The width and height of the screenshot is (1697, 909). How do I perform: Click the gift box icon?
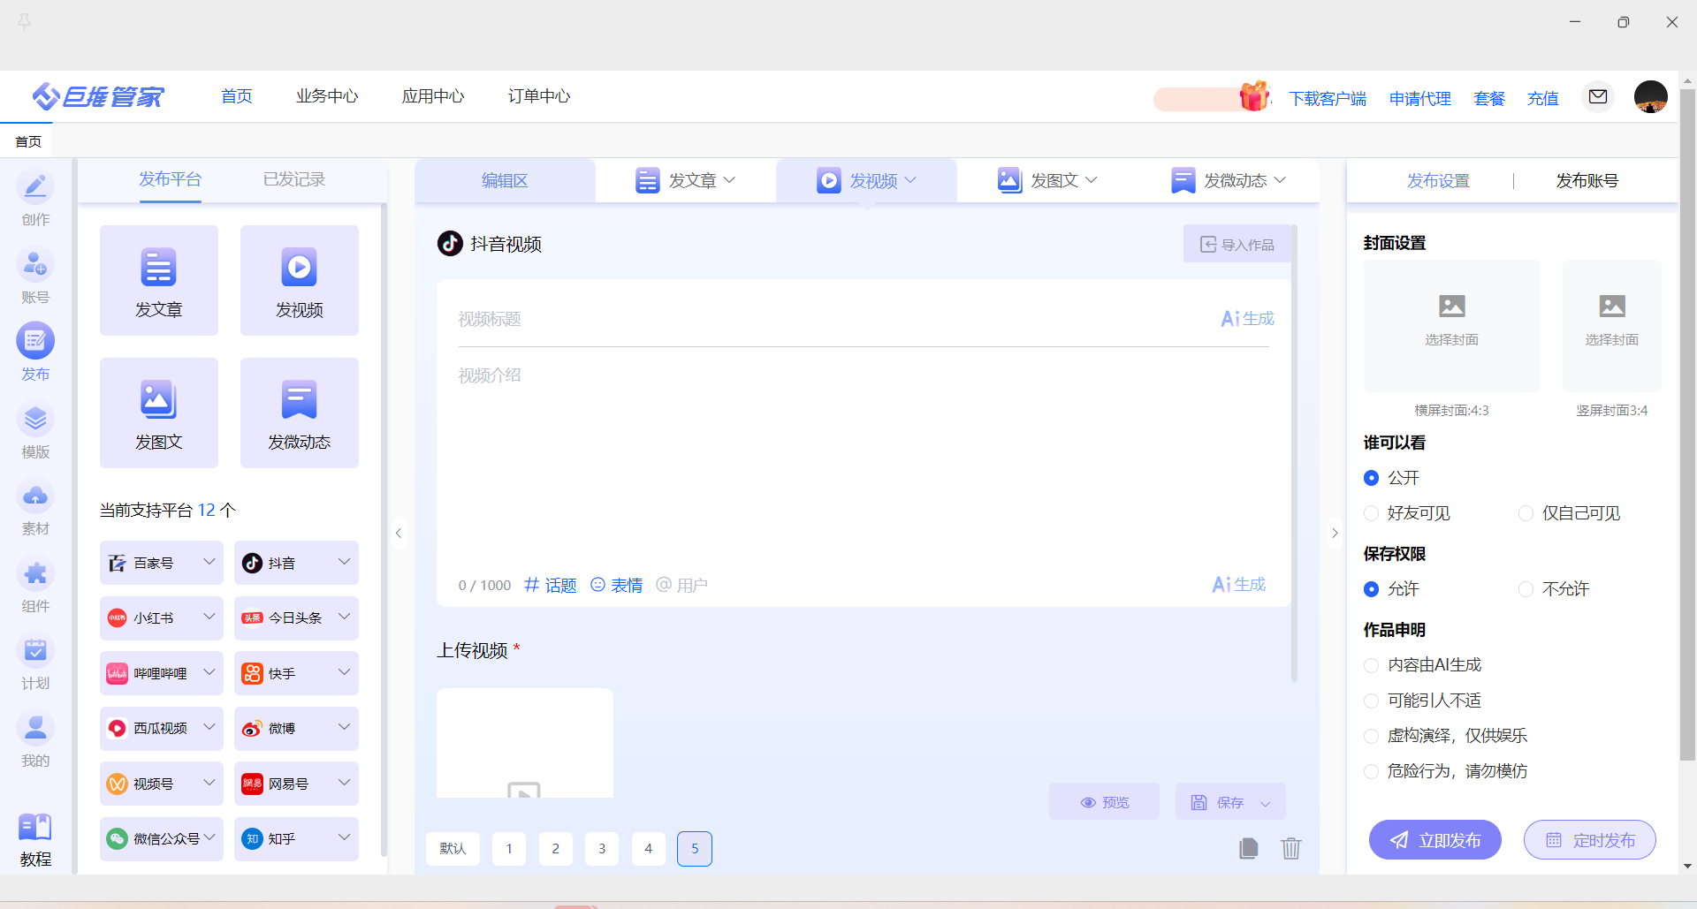[x=1253, y=95]
